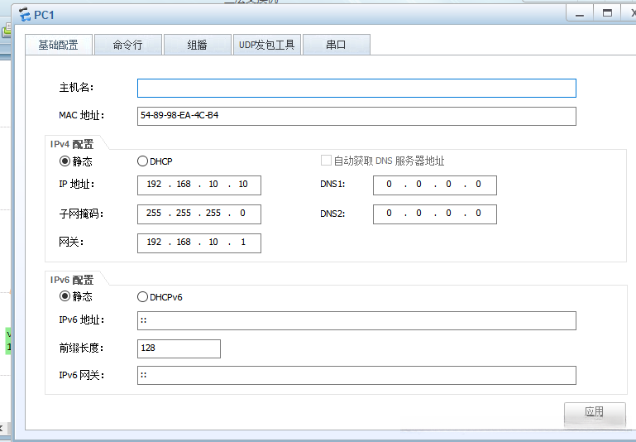Open the 组播 tab

tap(198, 45)
